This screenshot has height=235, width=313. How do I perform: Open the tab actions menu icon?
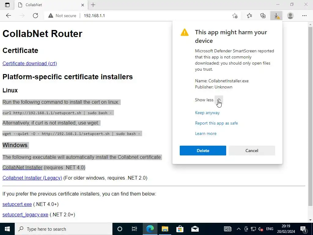(7, 5)
